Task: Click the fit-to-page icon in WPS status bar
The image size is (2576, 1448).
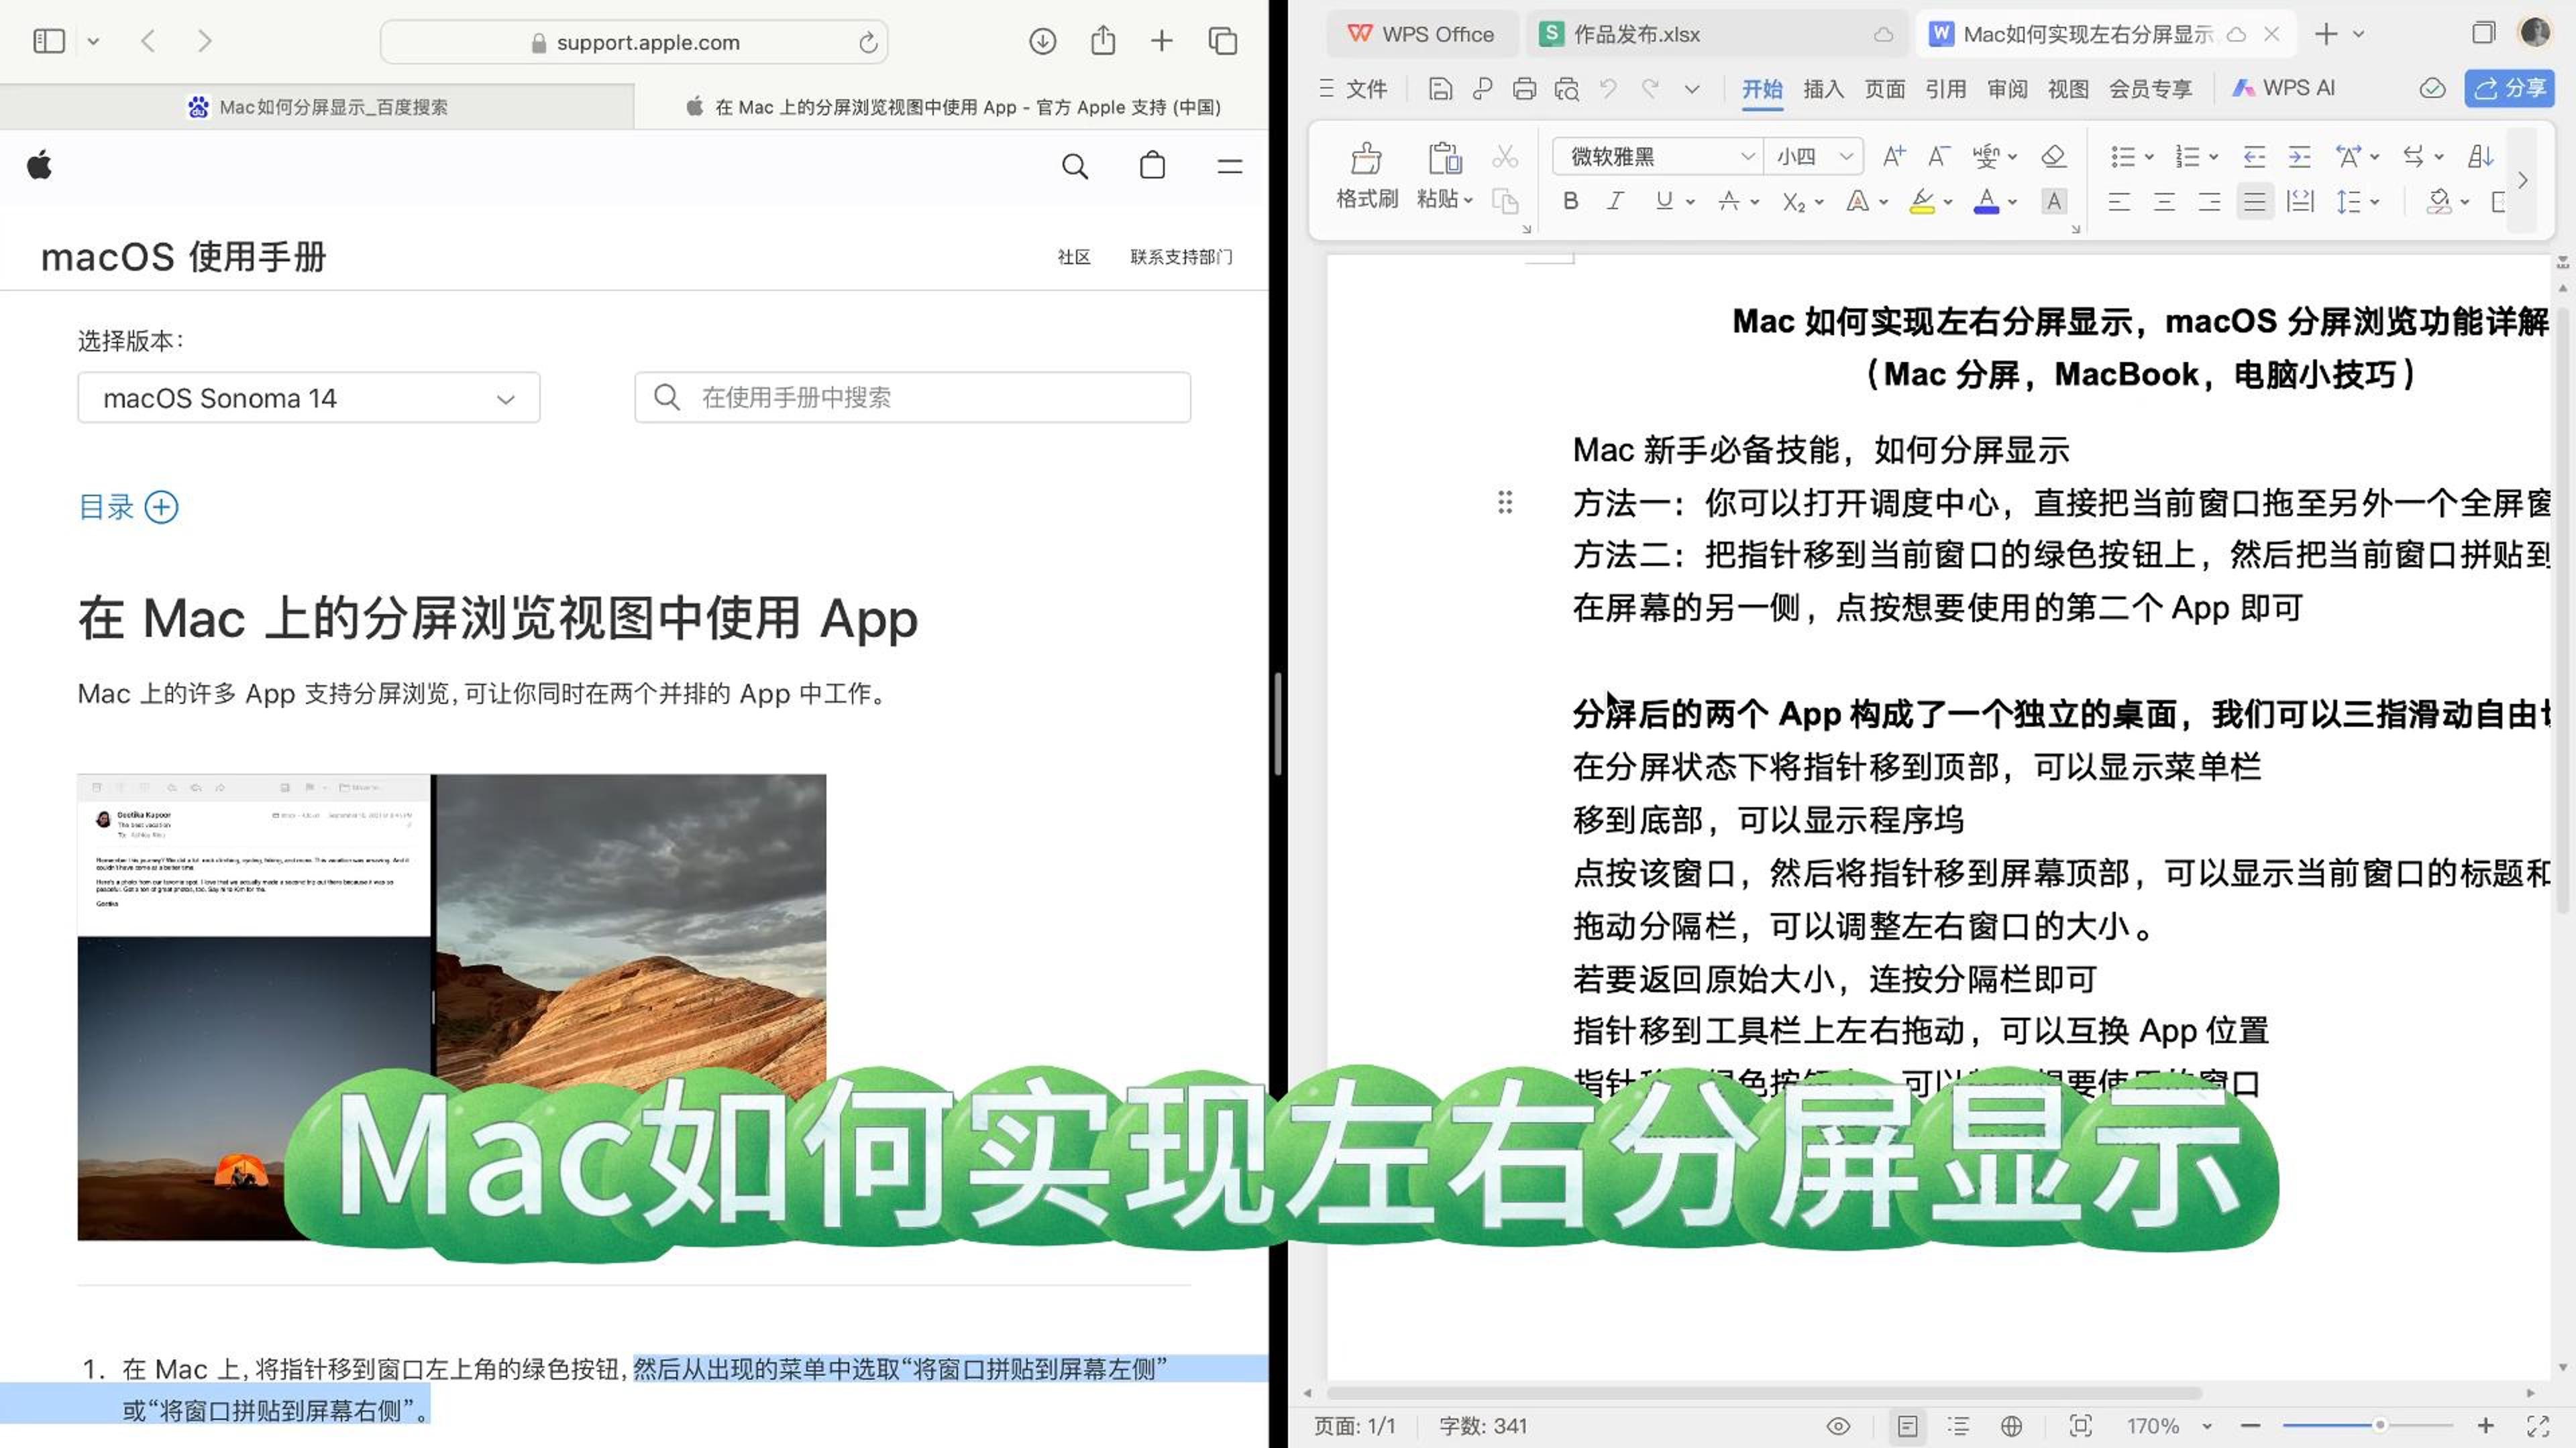Action: (x=2080, y=1426)
